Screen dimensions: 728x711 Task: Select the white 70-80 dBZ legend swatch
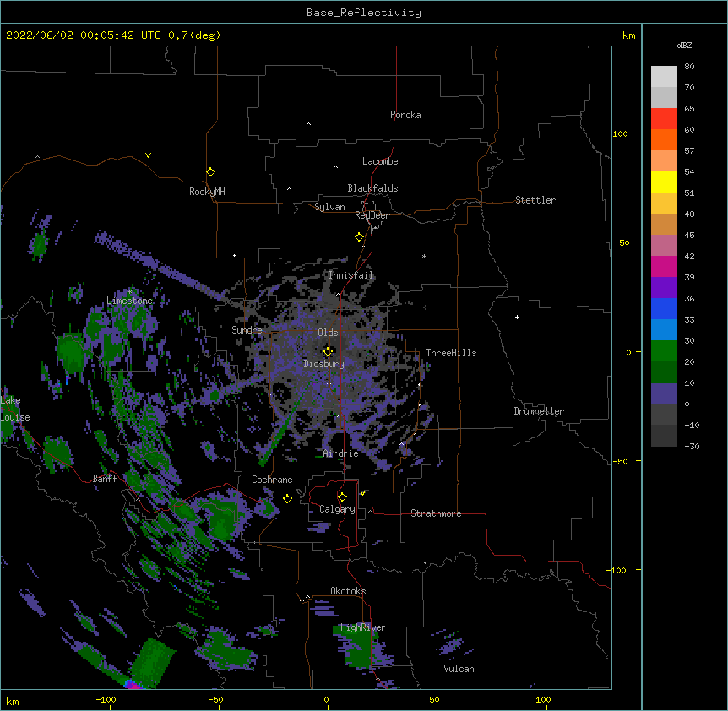pos(664,77)
